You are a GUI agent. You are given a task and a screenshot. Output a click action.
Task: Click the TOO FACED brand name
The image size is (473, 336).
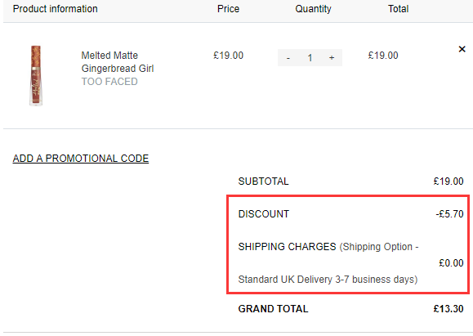tap(109, 82)
